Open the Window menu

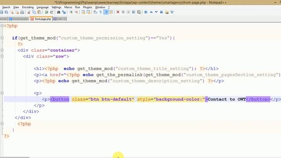[100, 7]
